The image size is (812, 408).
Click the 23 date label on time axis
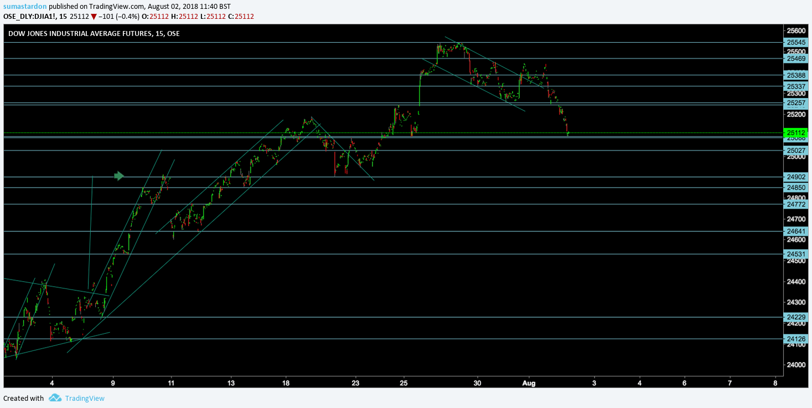pos(355,383)
